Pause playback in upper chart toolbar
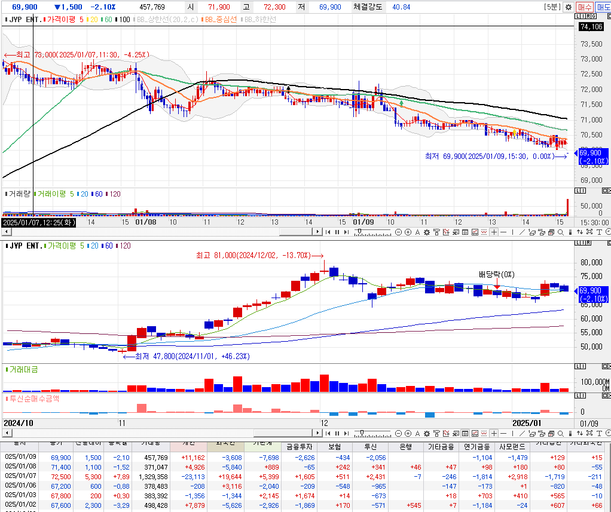Viewport: 611px width, 512px height. tap(337, 232)
